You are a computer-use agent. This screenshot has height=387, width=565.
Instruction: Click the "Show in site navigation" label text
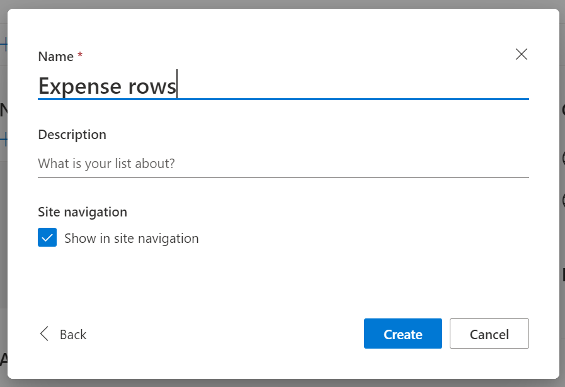131,238
